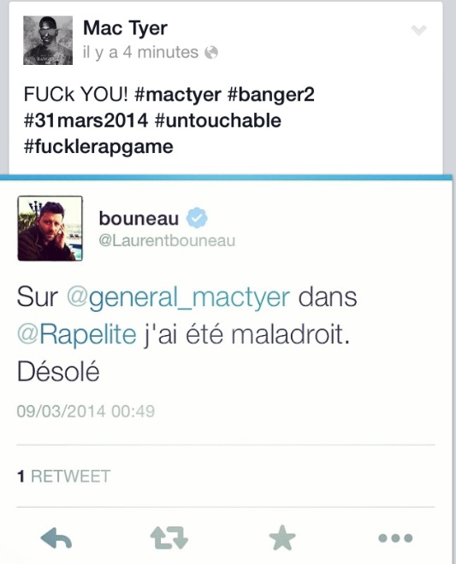This screenshot has width=456, height=564.
Task: Tap the retweet arrows icon
Action: (169, 538)
